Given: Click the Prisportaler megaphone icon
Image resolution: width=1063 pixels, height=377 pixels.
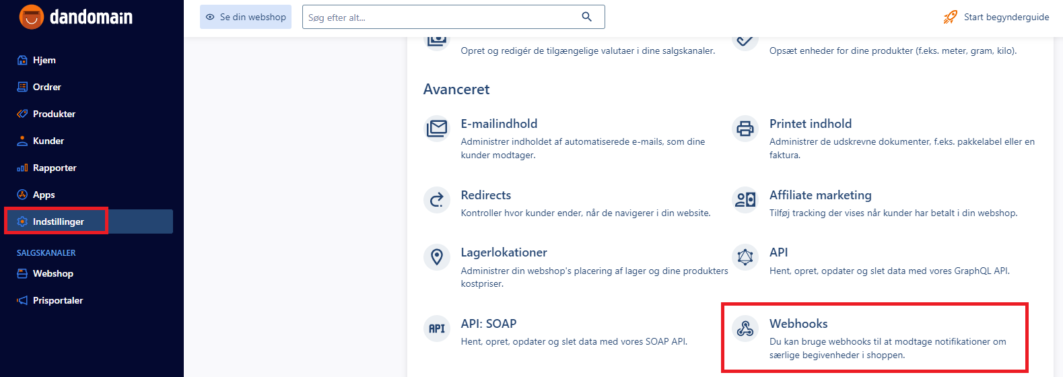Looking at the screenshot, I should point(22,300).
